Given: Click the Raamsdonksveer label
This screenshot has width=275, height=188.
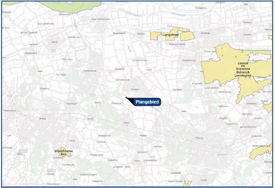Looking at the screenshot, I should pos(101,19).
